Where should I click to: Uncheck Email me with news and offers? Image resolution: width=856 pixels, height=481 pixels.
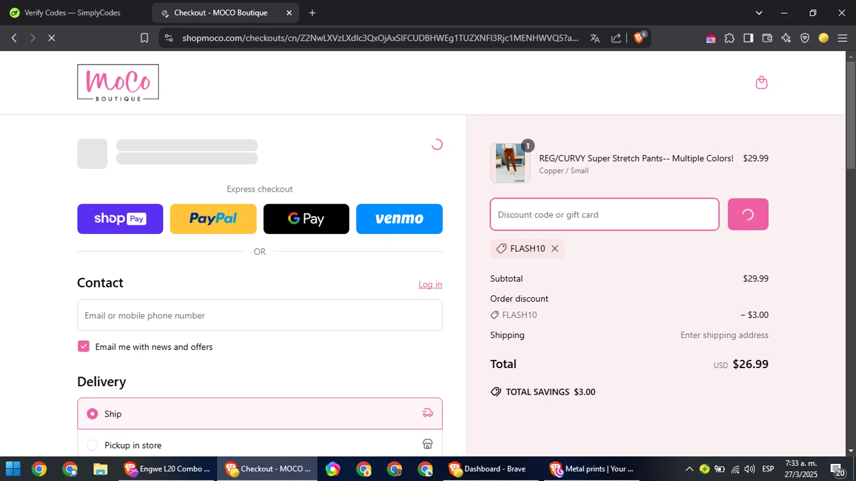click(x=83, y=346)
